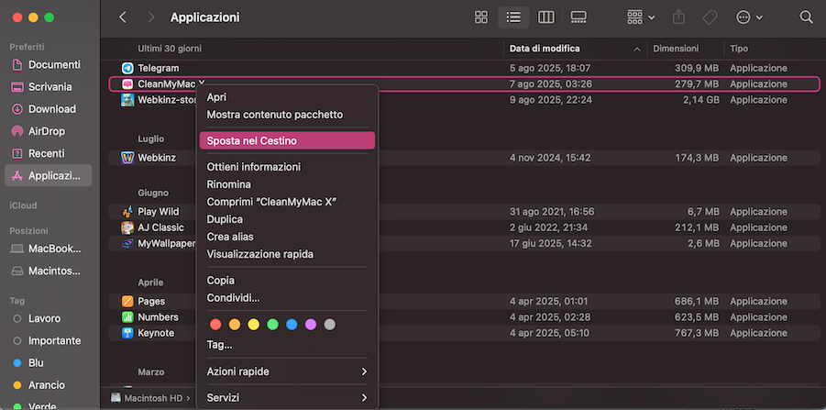
Task: Select Applicazioni in the sidebar
Action: click(x=49, y=175)
